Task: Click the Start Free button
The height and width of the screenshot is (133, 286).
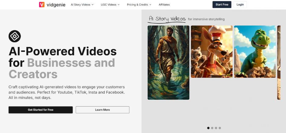Action: (222, 5)
